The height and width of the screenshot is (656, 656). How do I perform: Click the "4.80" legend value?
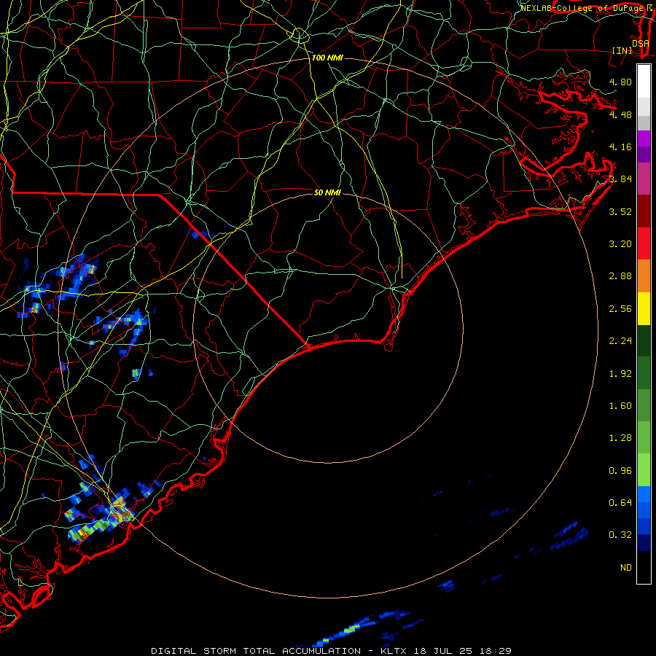[x=620, y=82]
